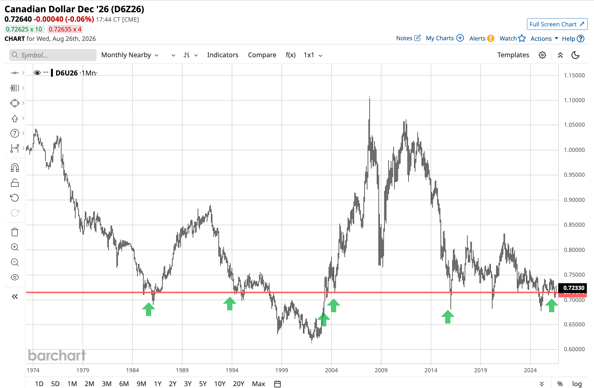The image size is (594, 388).
Task: Click the Symbol search field
Action: coord(53,55)
